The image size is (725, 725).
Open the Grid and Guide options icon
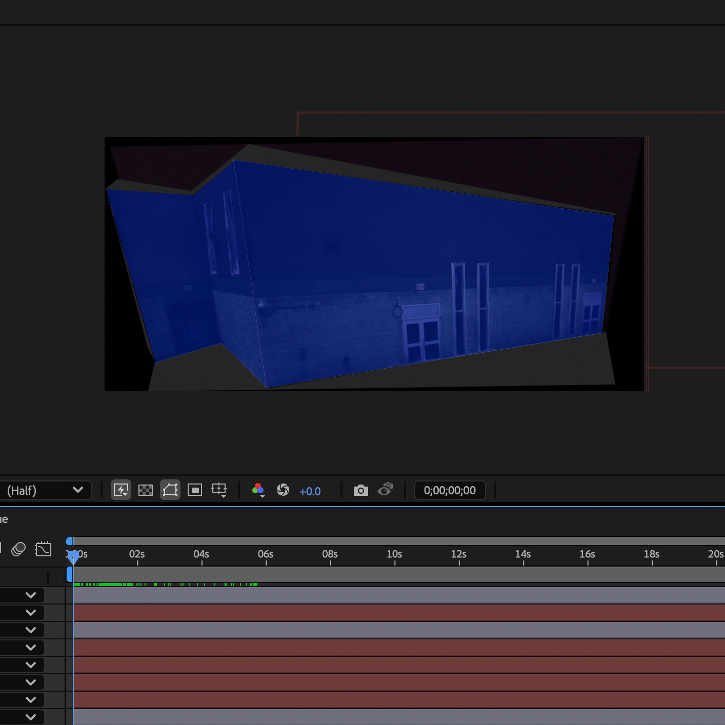pos(219,490)
